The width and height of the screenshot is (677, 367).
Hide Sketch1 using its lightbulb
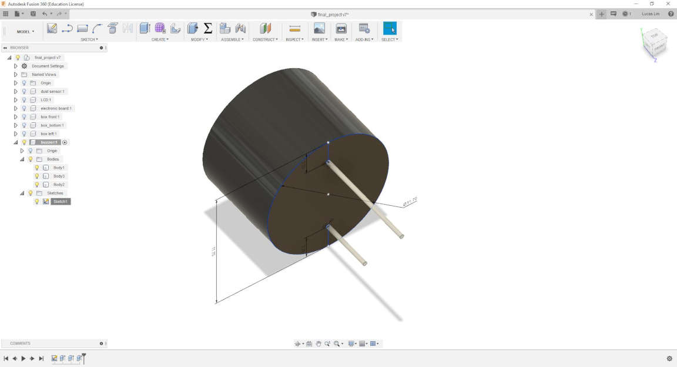36,202
